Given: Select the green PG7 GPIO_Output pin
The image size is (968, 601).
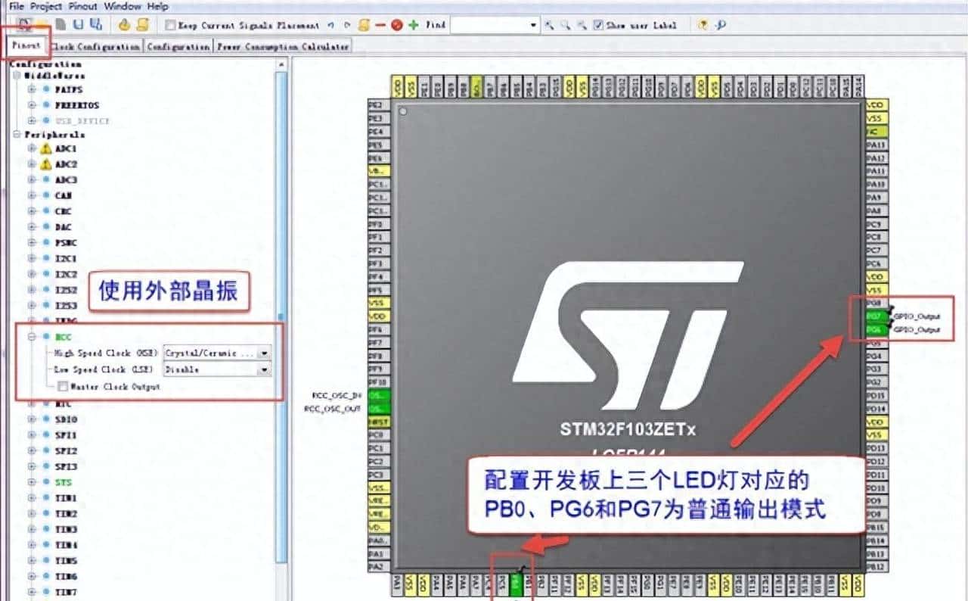Looking at the screenshot, I should tap(873, 316).
